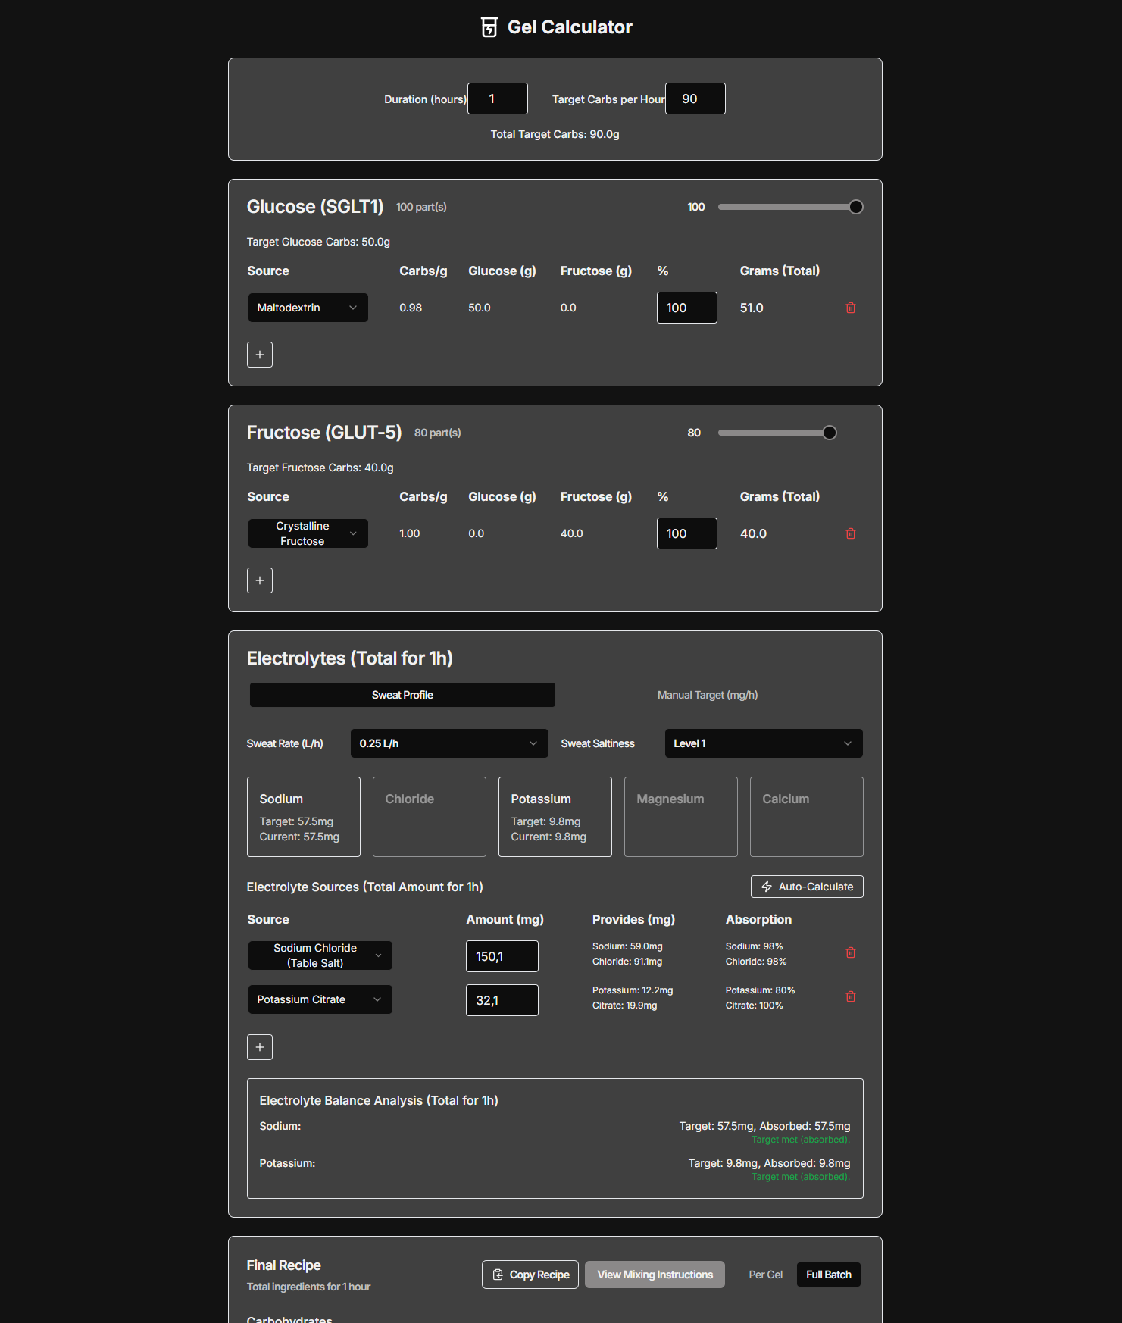
Task: Click the Fructose ratio slider handle
Action: tap(830, 433)
